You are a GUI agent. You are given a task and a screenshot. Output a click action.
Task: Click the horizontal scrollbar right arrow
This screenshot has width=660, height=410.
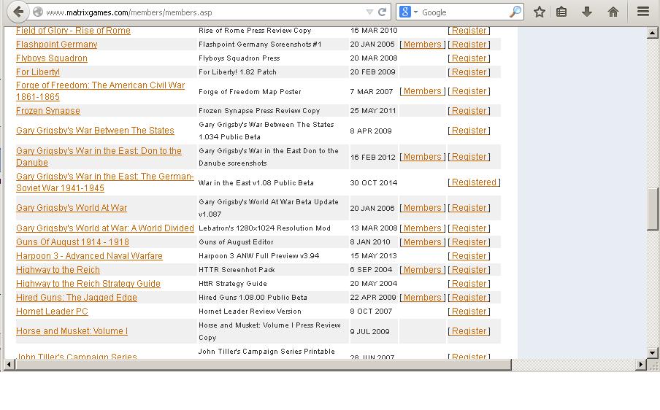click(x=640, y=365)
